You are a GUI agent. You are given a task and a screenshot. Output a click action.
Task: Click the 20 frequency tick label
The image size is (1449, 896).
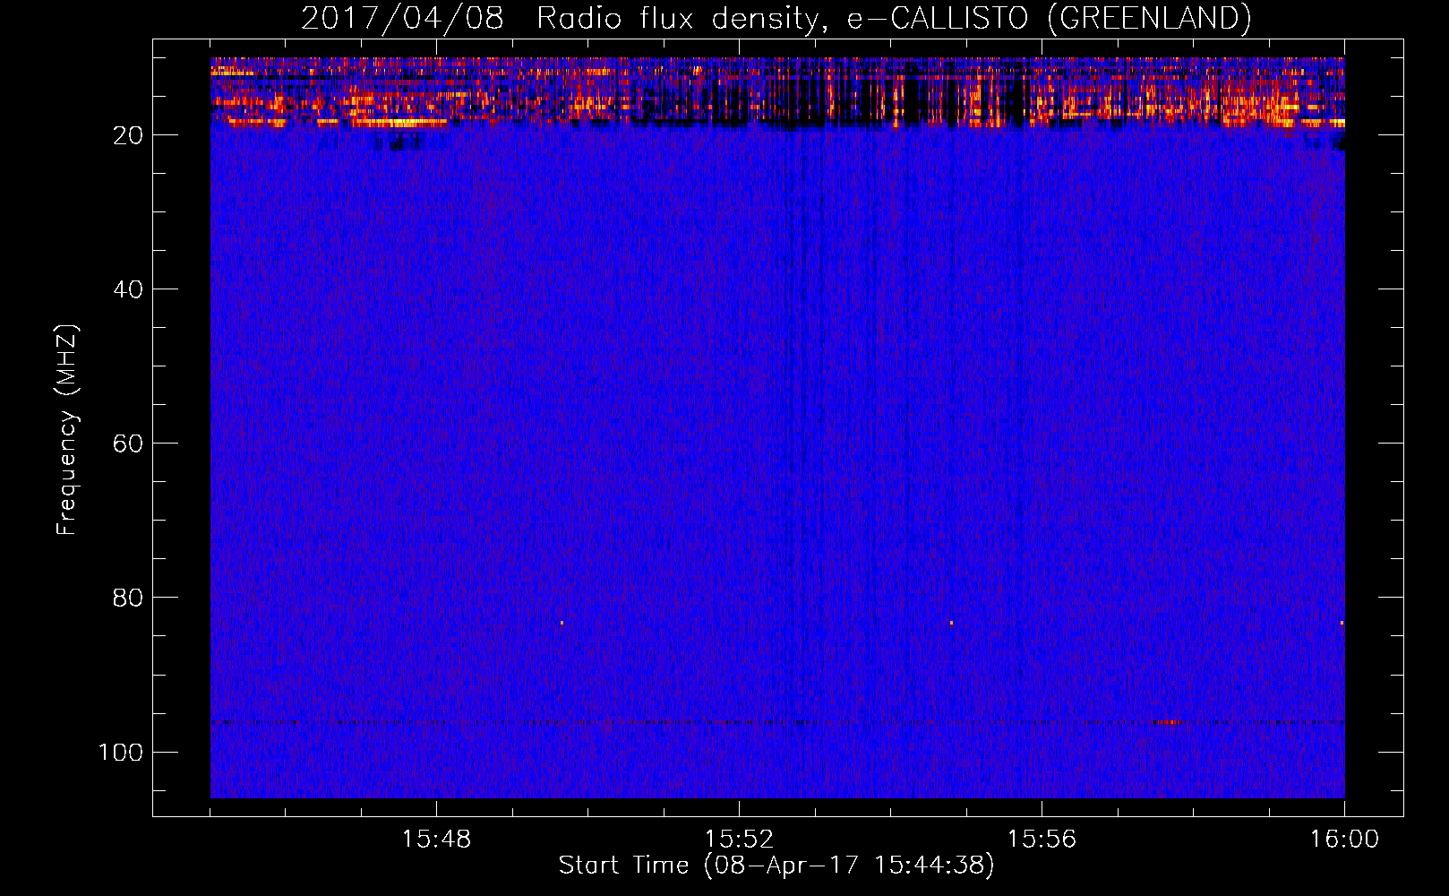[128, 135]
